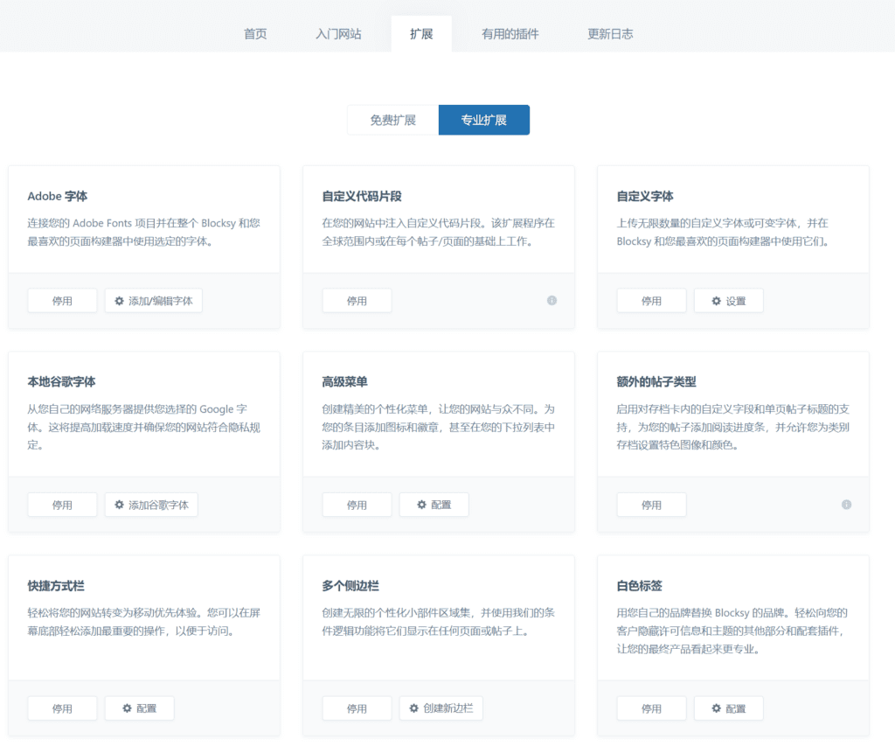打开本地谷歌字体的添加谷歌字体设置

(x=150, y=505)
